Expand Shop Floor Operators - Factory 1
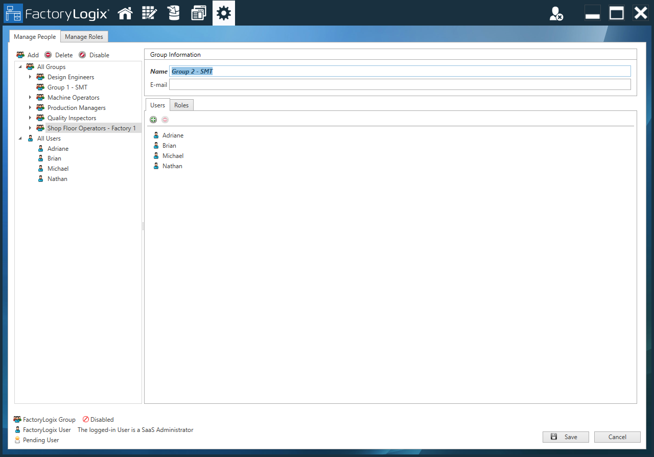Image resolution: width=654 pixels, height=457 pixels. coord(30,128)
